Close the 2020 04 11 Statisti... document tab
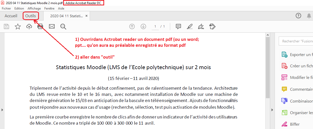 (87, 16)
